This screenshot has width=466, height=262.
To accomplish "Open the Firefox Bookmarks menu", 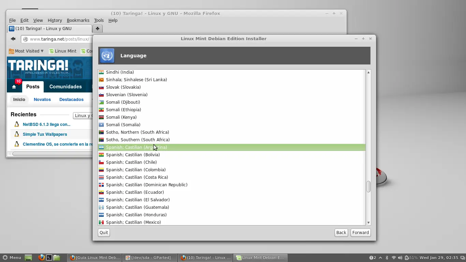I will coord(78,20).
